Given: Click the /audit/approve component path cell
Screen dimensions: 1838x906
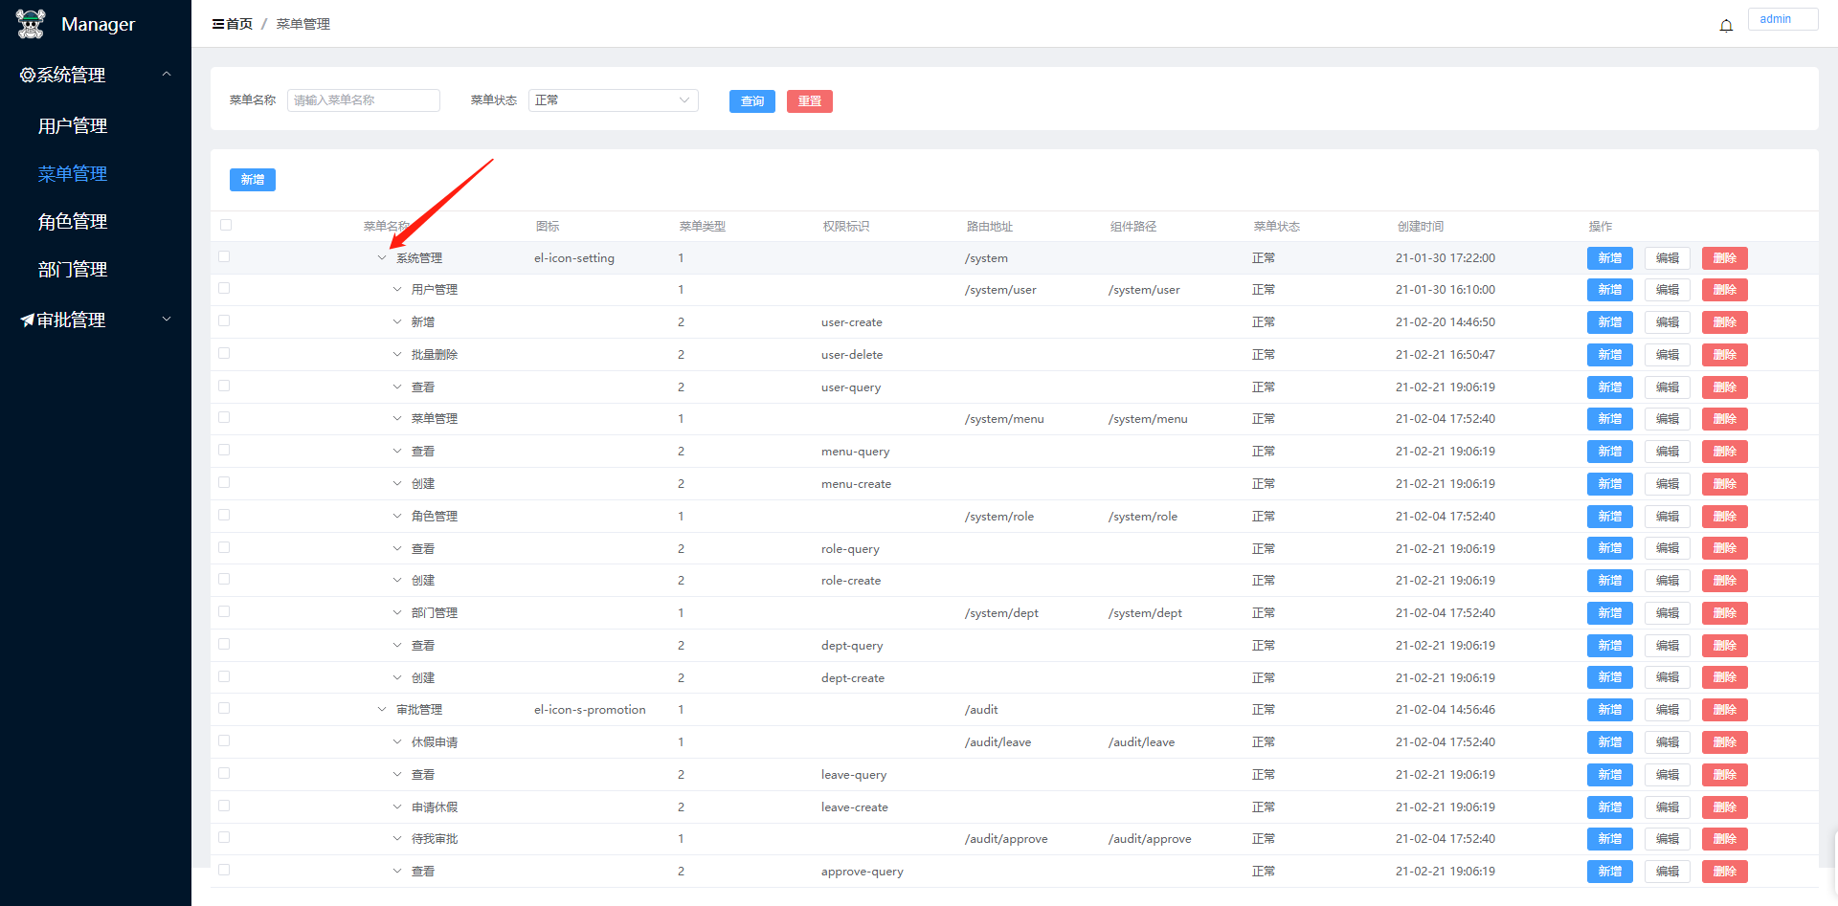Looking at the screenshot, I should (x=1150, y=839).
